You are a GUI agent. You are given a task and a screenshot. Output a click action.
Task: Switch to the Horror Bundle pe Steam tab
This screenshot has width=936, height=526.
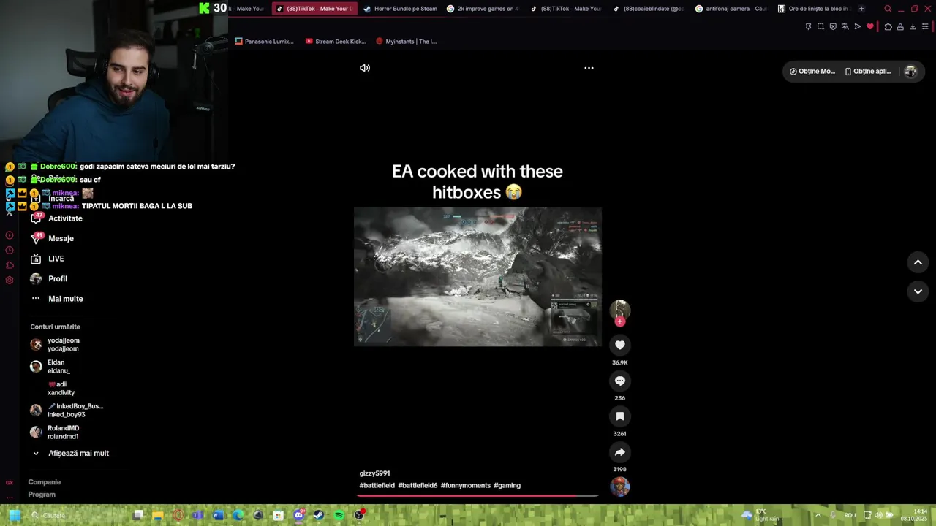click(400, 9)
